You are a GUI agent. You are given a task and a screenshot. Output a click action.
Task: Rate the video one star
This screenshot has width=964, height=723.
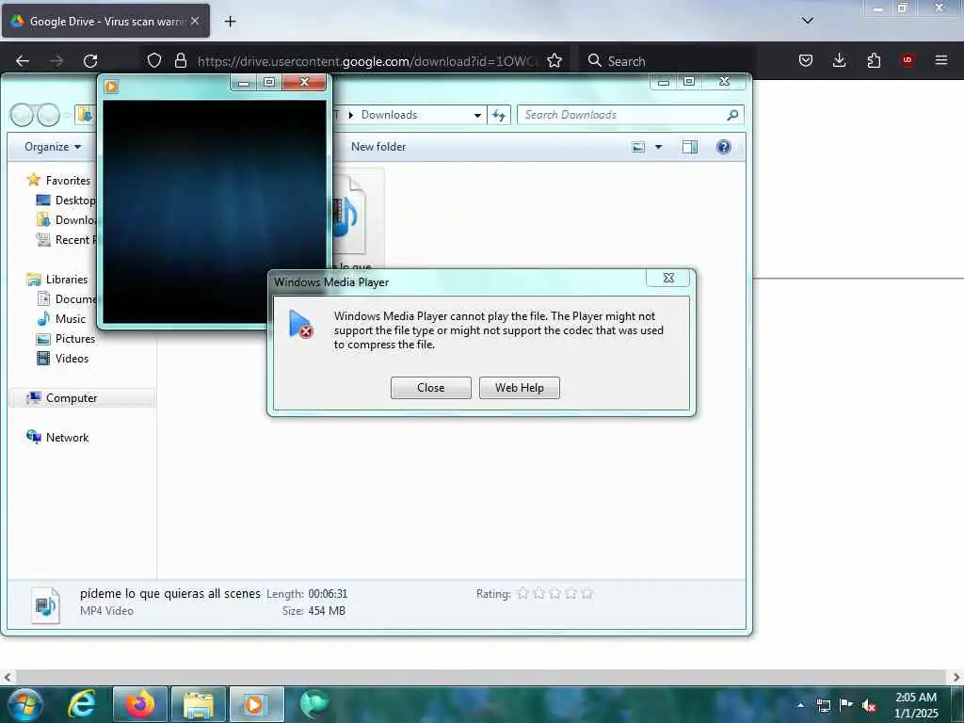pos(523,593)
